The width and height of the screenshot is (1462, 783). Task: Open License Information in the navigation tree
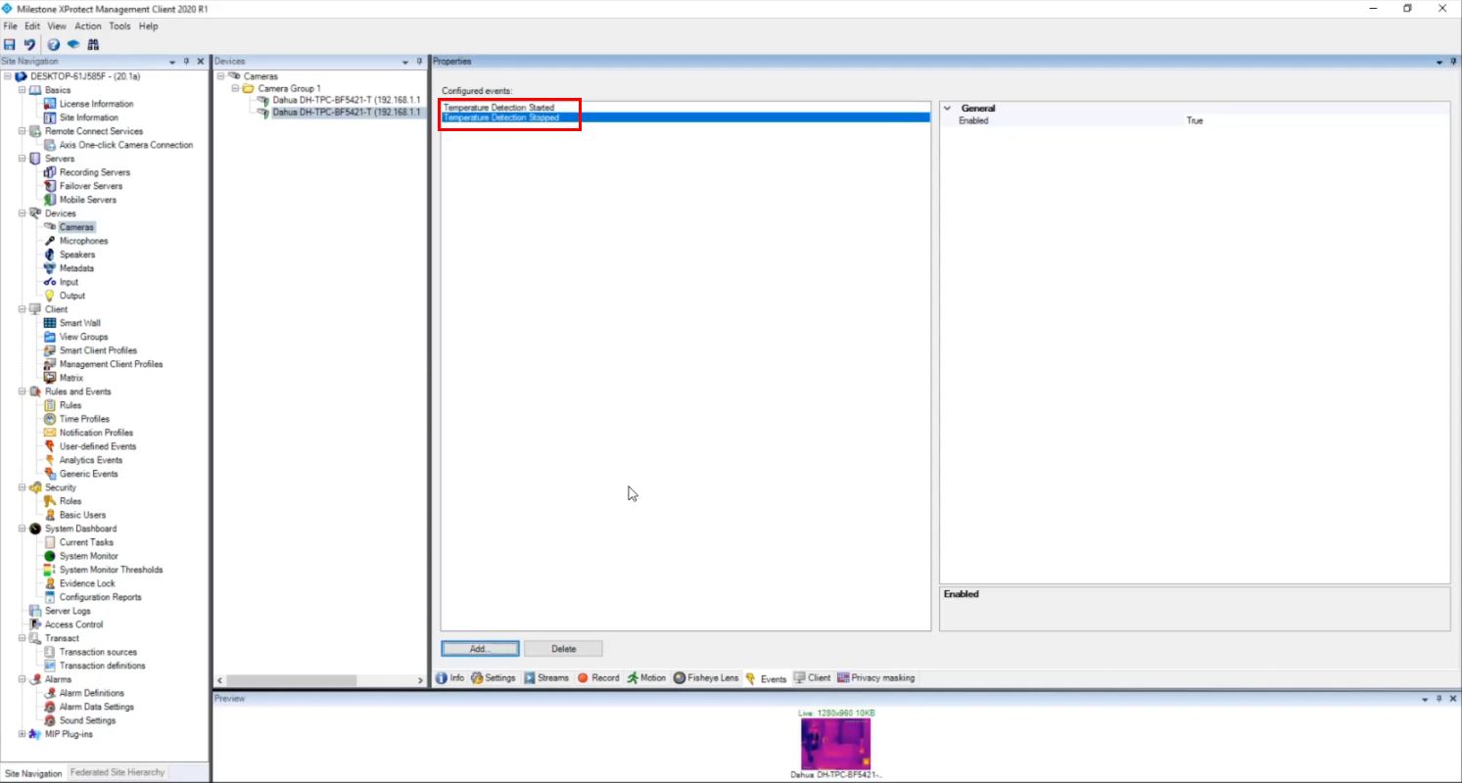[x=96, y=104]
